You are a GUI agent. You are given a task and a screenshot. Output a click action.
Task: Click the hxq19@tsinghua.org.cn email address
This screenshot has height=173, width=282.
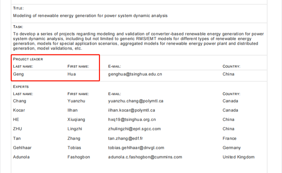click(x=132, y=120)
